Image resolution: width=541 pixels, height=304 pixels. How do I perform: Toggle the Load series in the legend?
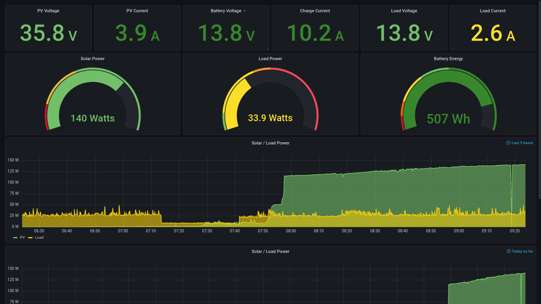[39, 237]
